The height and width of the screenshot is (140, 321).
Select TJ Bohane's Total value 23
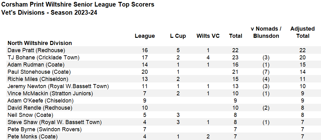235,57
